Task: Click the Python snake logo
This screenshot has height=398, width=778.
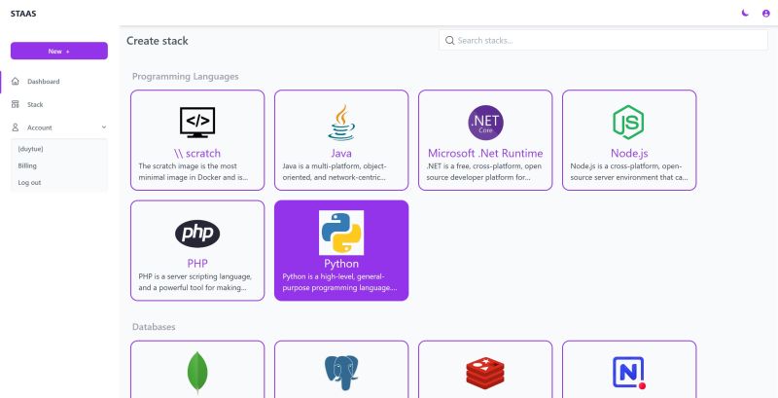Action: (x=341, y=233)
